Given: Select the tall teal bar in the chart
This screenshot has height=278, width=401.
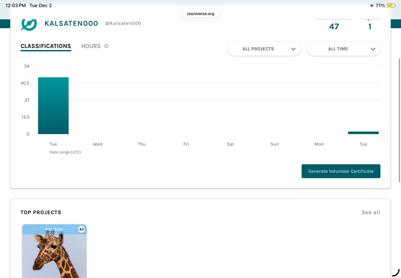Looking at the screenshot, I should click(x=53, y=106).
